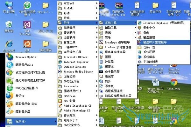Click 强力卸载电脑上的软件 shortcut

pos(31,80)
